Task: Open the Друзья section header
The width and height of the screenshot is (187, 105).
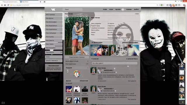Action: (68, 81)
